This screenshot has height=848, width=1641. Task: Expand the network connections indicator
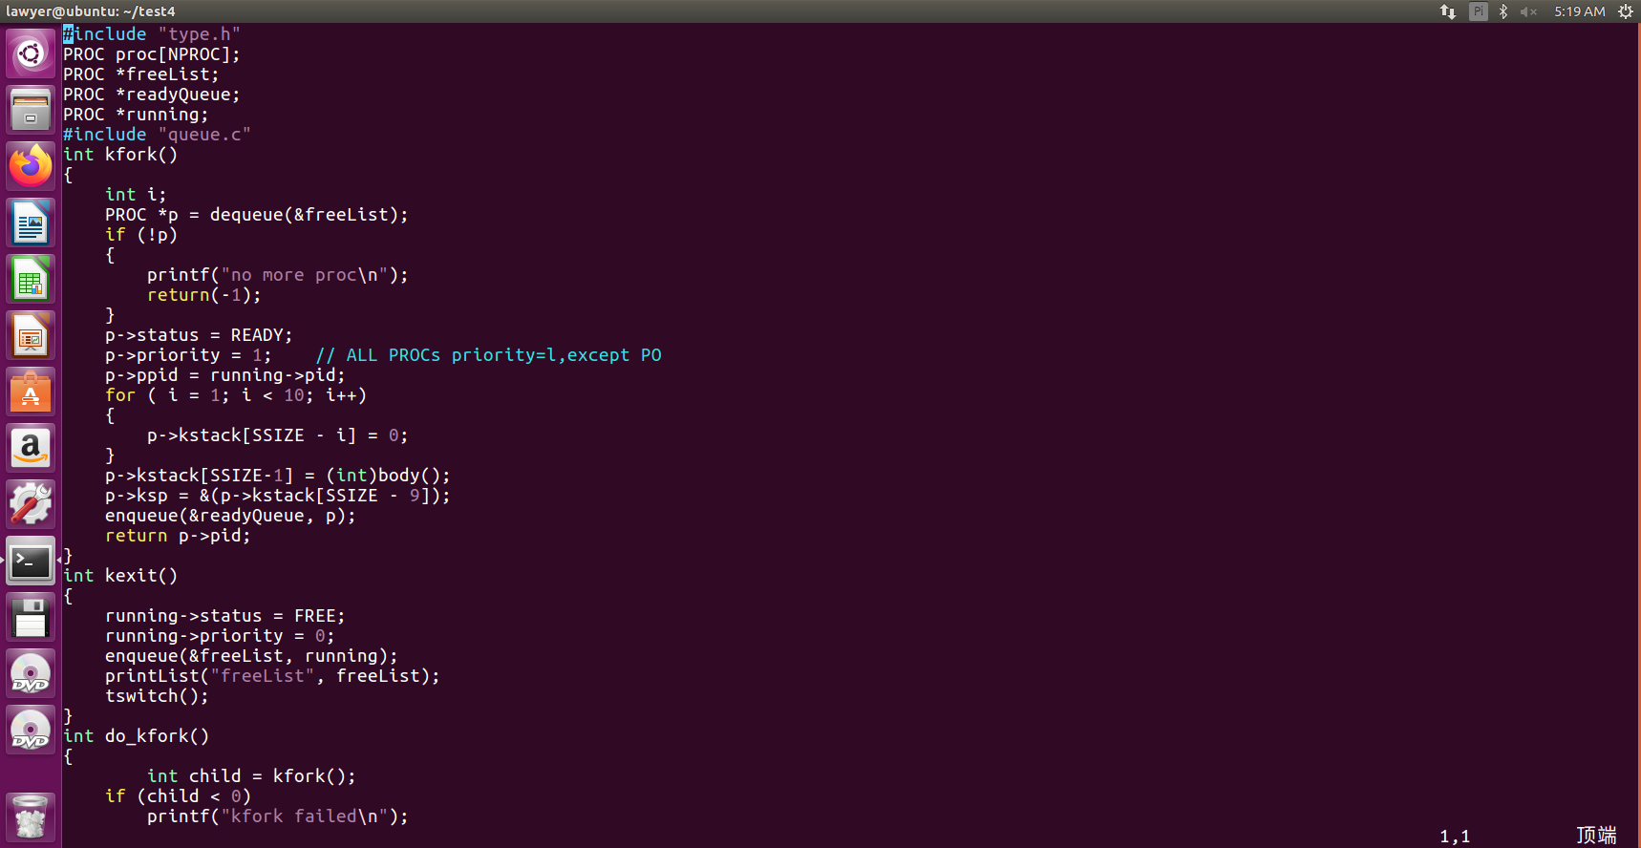(1448, 11)
